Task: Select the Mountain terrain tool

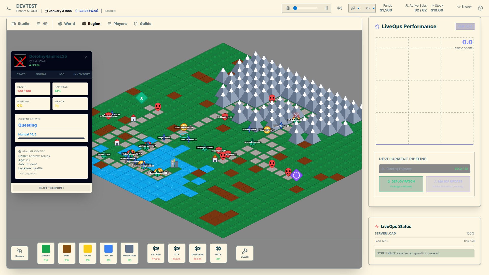Action: click(x=129, y=253)
